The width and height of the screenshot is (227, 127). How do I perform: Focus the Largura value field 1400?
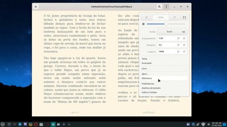(x=166, y=52)
